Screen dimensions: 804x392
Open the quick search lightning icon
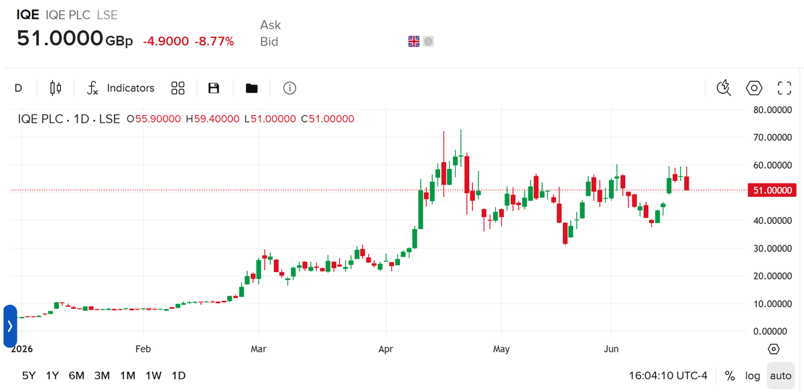[x=724, y=88]
